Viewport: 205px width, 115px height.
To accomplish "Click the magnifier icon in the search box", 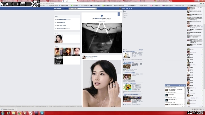I will 95,9.
